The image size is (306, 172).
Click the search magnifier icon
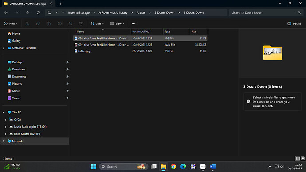pyautogui.click(x=299, y=12)
